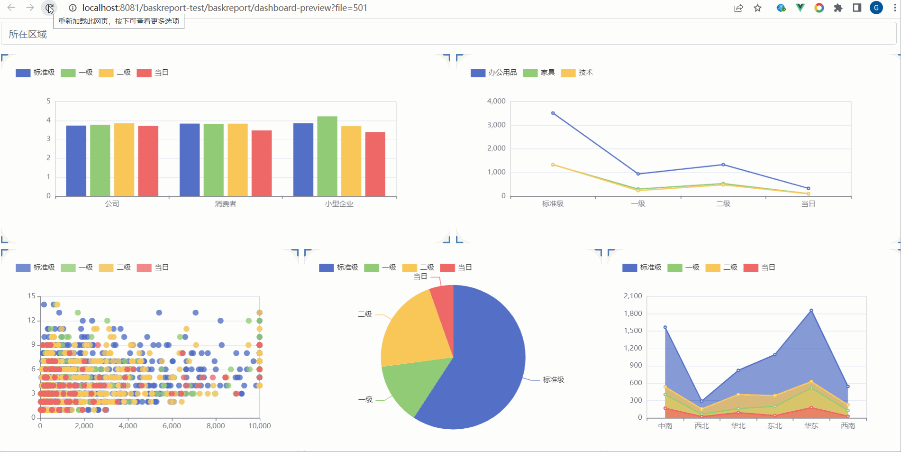Toggle 办公用品 legend in line chart
The image size is (901, 452).
[493, 73]
